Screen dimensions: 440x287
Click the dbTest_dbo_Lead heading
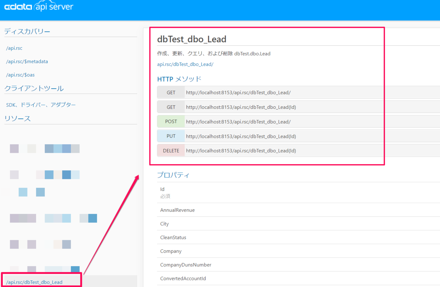click(x=192, y=39)
